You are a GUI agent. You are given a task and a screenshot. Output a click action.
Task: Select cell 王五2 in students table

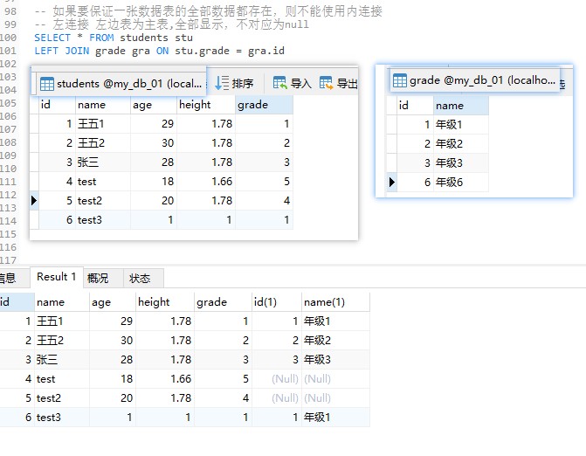coord(103,143)
